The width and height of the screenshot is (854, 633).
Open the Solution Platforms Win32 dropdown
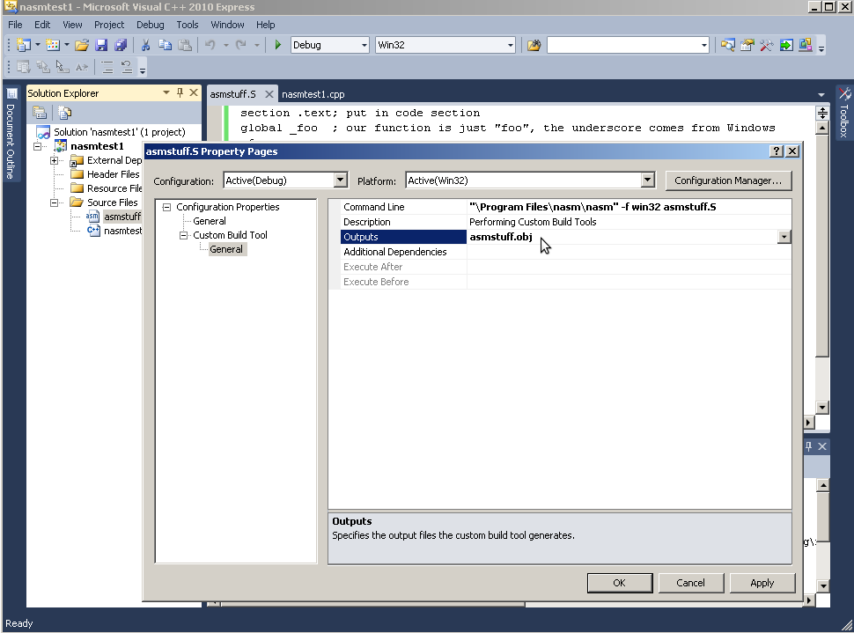(x=511, y=45)
